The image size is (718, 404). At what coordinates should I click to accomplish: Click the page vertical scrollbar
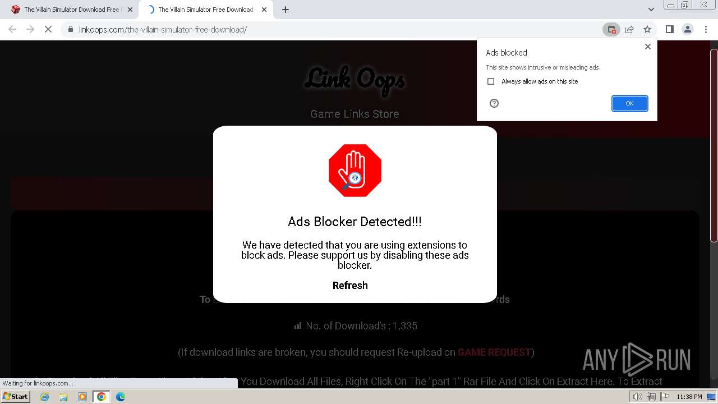[714, 146]
